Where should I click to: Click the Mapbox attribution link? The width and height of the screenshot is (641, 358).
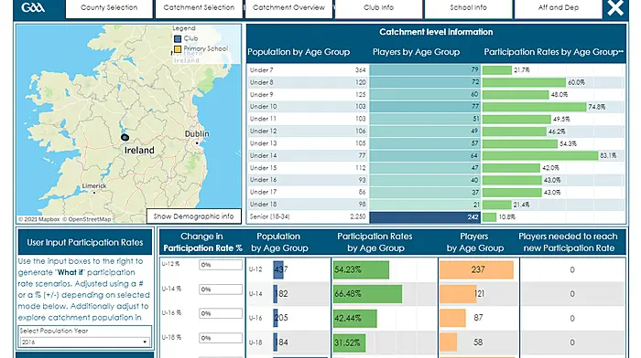pos(38,219)
